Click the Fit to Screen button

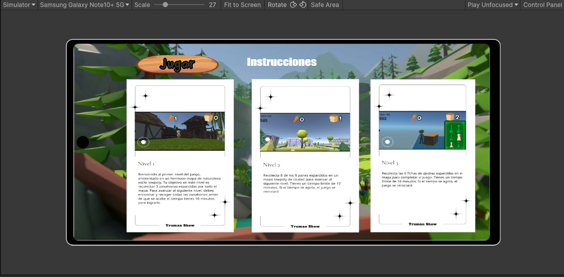[x=242, y=5]
